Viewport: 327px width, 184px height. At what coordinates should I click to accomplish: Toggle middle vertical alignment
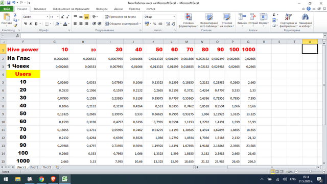(81, 17)
